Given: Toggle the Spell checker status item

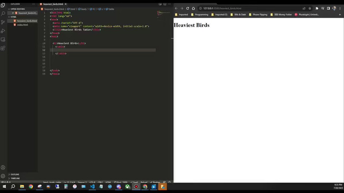Looking at the screenshot, I should (x=134, y=182).
